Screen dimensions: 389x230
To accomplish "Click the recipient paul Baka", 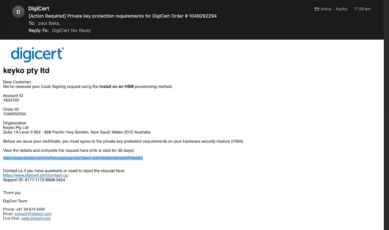I will click(49, 23).
